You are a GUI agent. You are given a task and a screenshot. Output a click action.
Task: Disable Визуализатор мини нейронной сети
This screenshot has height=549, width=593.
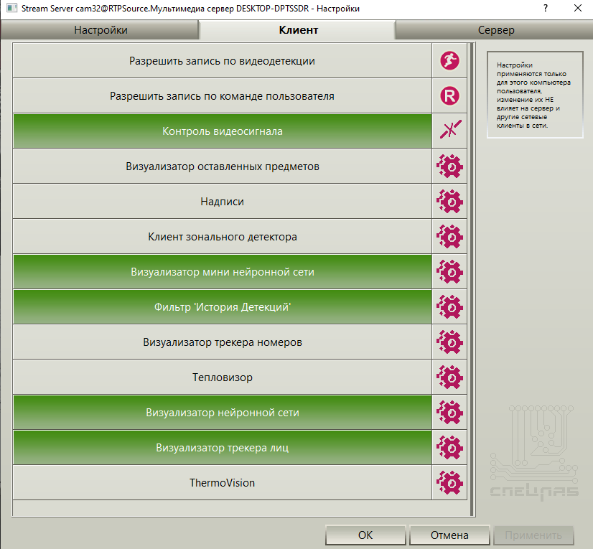(x=223, y=271)
